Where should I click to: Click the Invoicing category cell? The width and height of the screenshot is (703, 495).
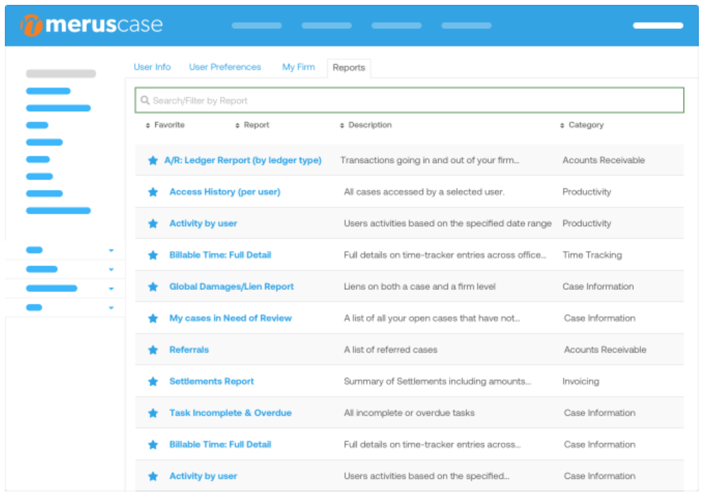pyautogui.click(x=581, y=381)
